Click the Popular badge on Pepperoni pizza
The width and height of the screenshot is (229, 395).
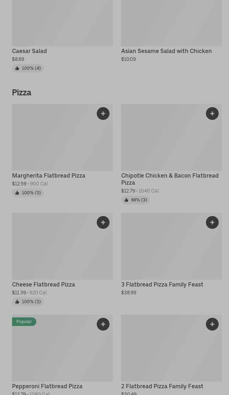[24, 322]
